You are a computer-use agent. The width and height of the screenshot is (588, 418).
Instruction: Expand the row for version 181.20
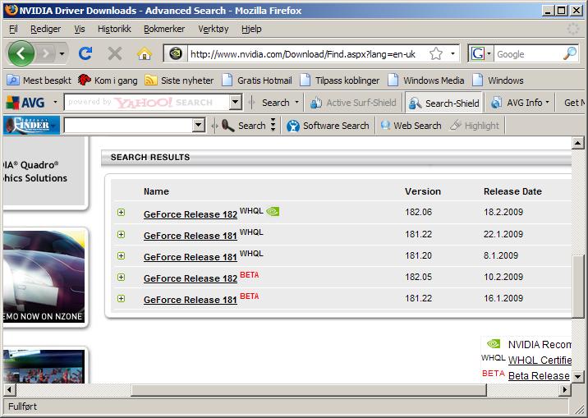pos(121,256)
